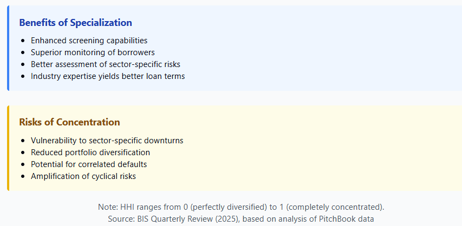Viewport: 462px width, 226px height.
Task: Select the "Enhanced screening capabilities" bullet text
Action: [89, 41]
